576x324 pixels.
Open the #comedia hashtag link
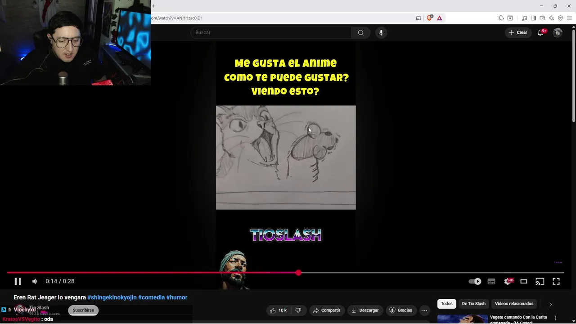[x=151, y=297]
